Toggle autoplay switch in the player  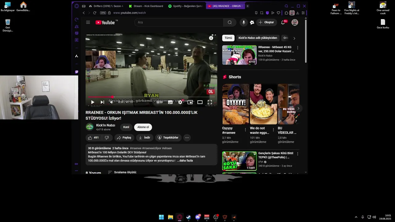[160, 102]
